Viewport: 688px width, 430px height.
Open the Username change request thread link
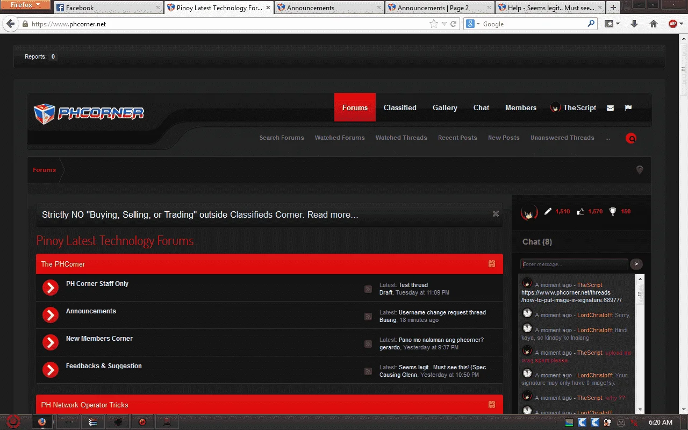pyautogui.click(x=442, y=312)
